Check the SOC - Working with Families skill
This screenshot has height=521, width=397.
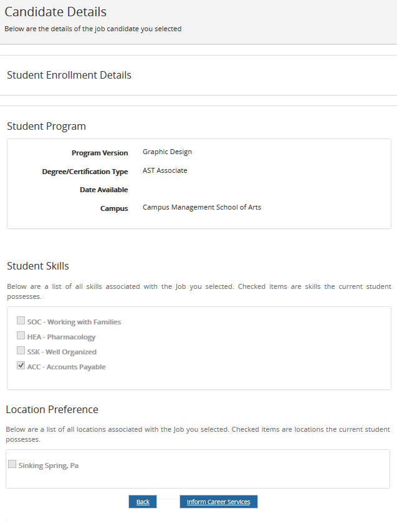(x=21, y=321)
